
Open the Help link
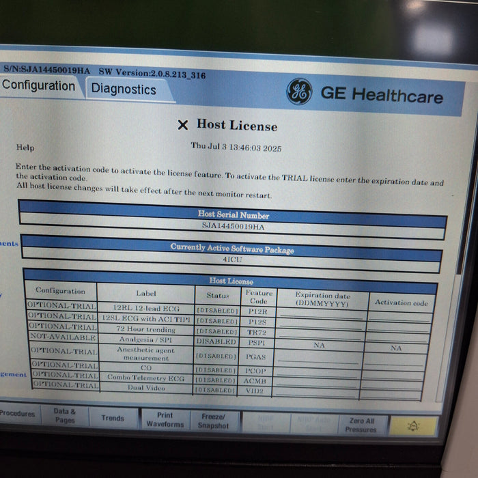(25, 147)
